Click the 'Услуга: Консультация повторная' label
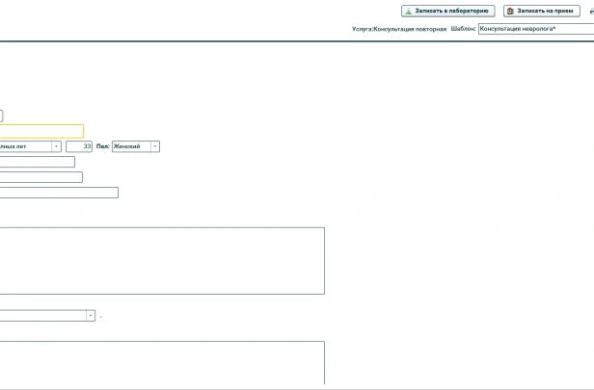 point(399,29)
